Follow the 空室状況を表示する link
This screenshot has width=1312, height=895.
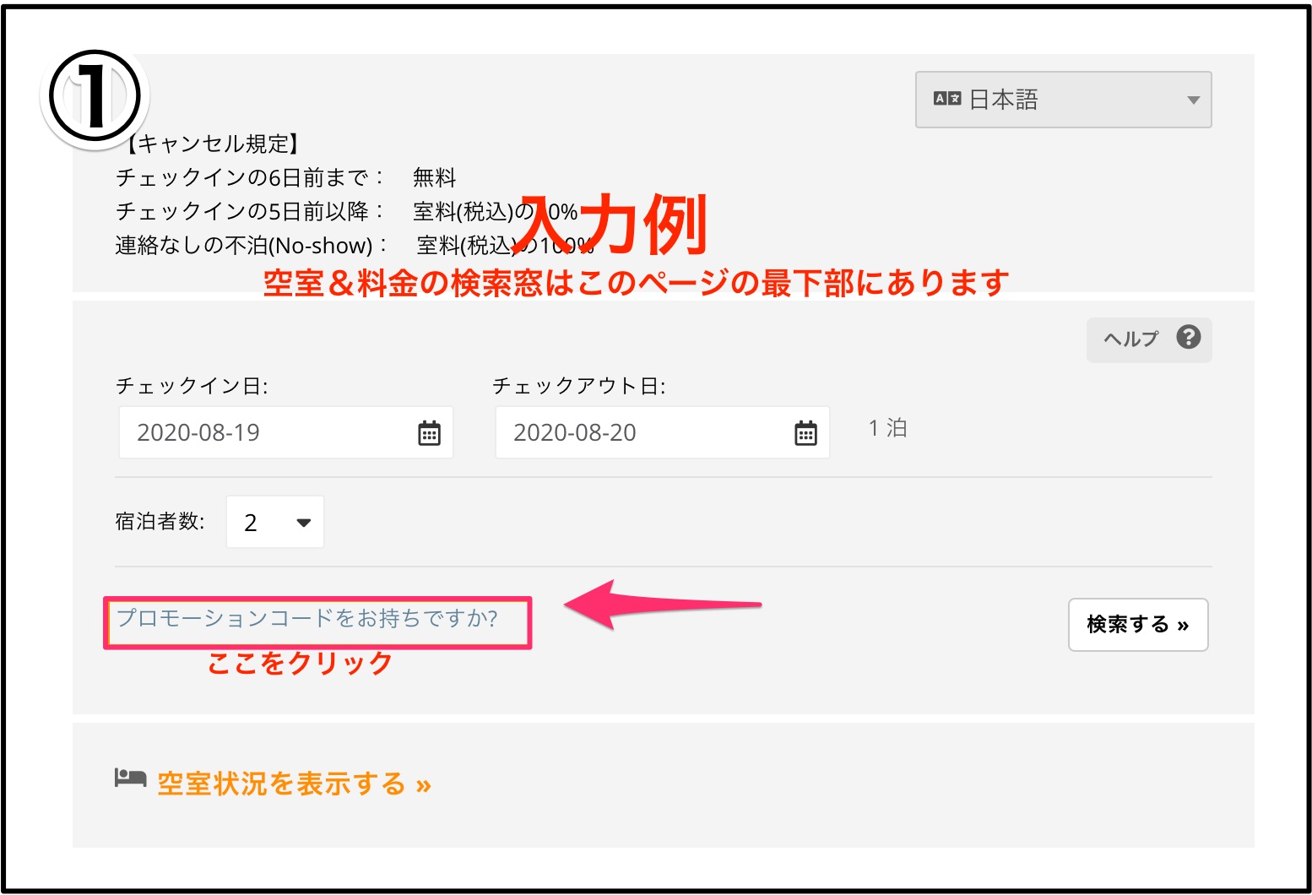click(x=294, y=784)
